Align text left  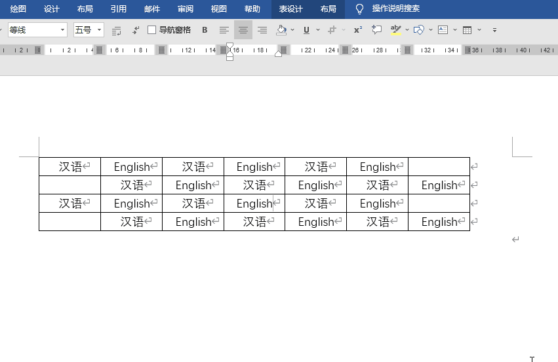click(x=224, y=30)
